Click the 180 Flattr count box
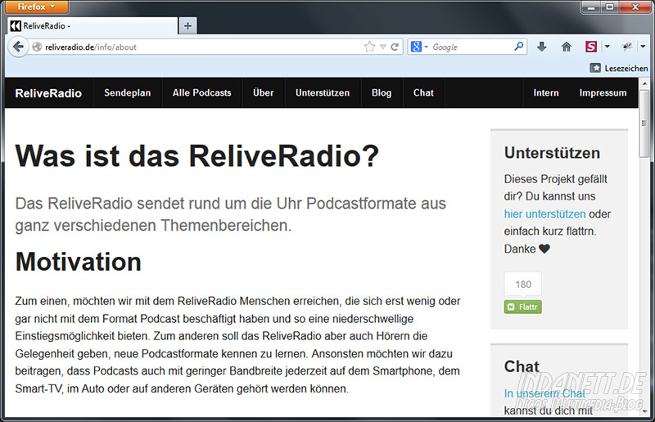This screenshot has height=422, width=655. coord(523,285)
